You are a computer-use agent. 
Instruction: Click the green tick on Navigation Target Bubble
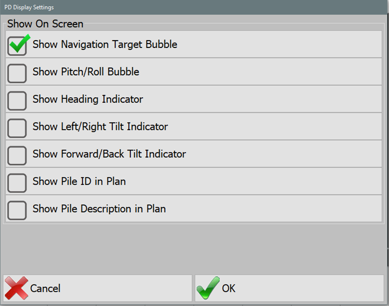(19, 44)
